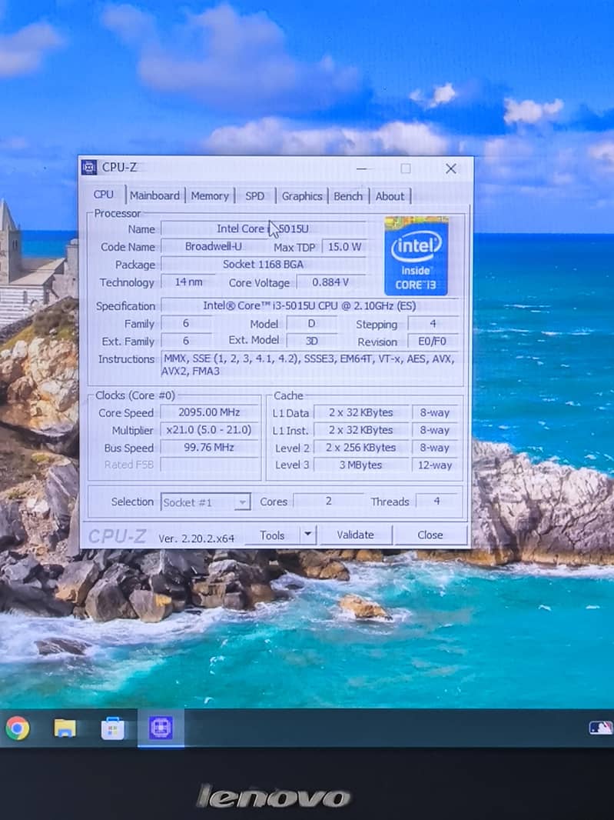The image size is (614, 820).
Task: Click the Close button at bottom
Action: click(x=430, y=535)
